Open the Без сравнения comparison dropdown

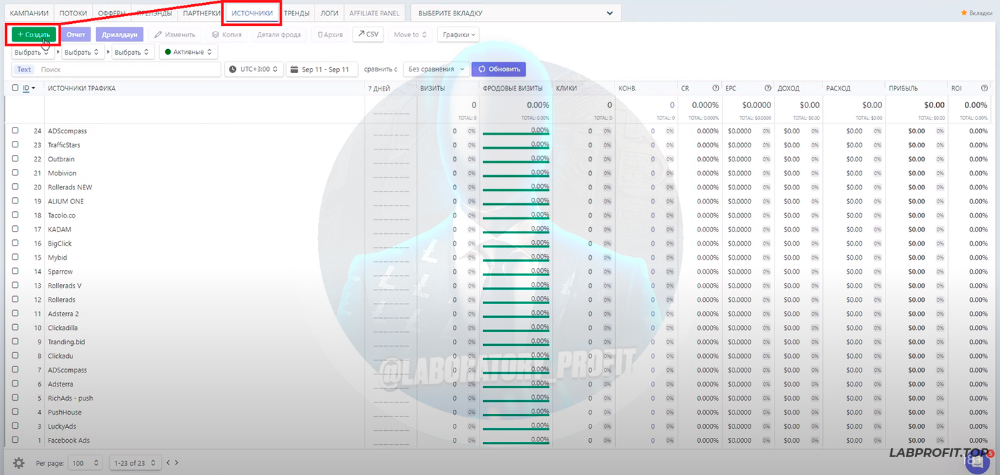pos(436,69)
